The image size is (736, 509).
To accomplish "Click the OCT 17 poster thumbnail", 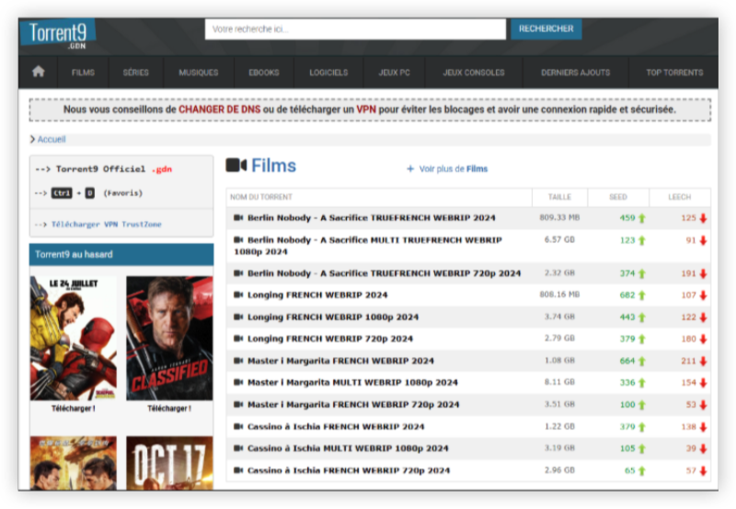I will [x=169, y=463].
